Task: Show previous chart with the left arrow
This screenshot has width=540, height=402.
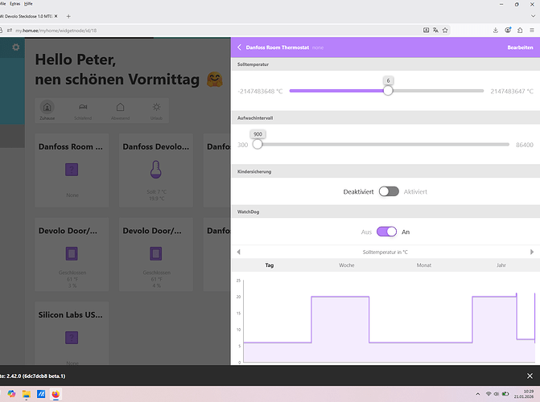Action: tap(238, 252)
